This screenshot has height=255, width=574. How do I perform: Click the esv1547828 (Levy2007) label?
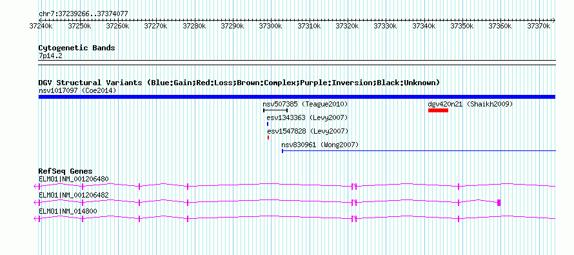[308, 131]
